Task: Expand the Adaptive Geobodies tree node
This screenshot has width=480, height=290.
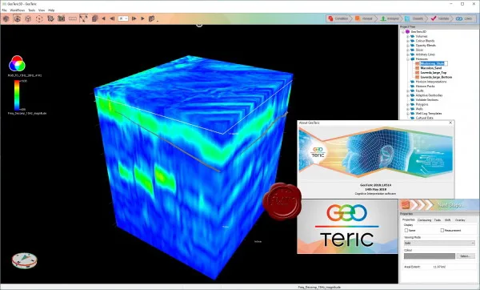Action: click(408, 95)
